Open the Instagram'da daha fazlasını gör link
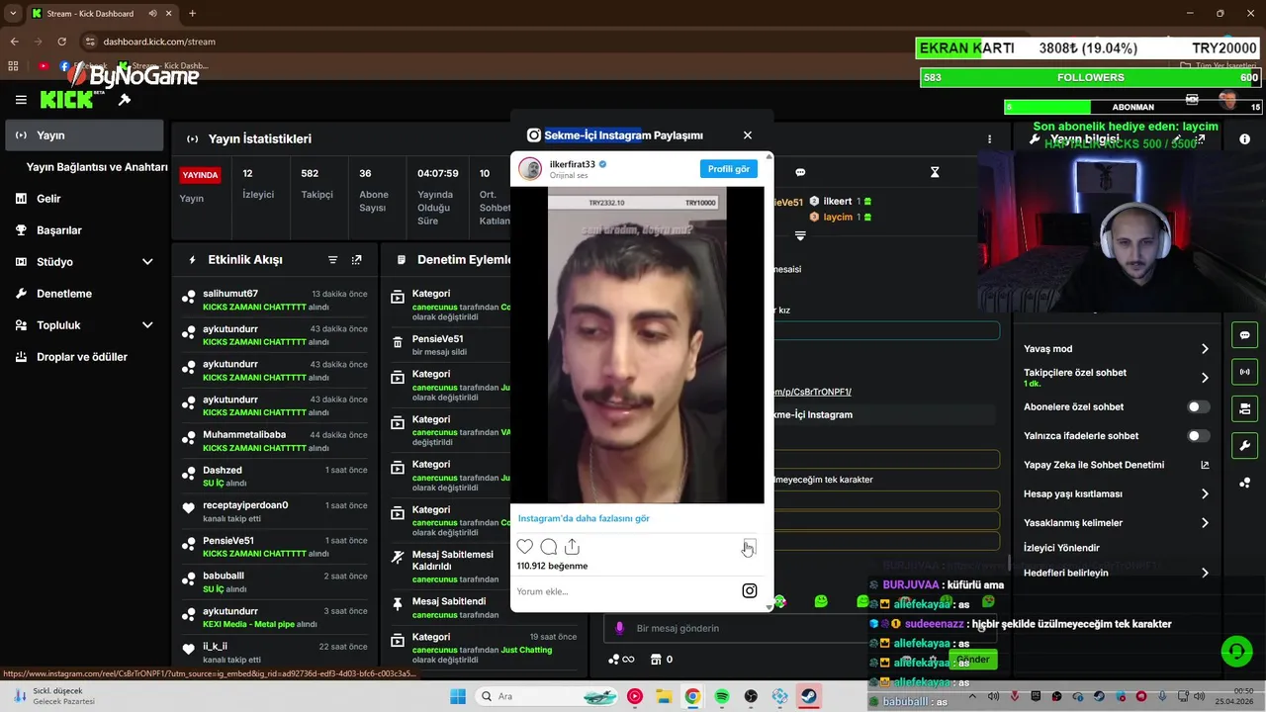This screenshot has height=712, width=1266. [x=584, y=518]
